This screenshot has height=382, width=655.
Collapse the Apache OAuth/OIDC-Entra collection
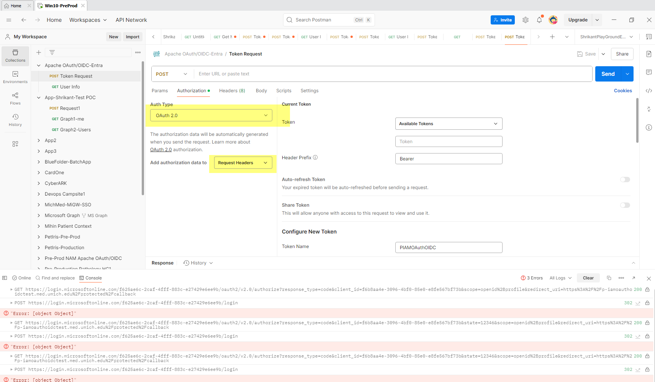39,65
